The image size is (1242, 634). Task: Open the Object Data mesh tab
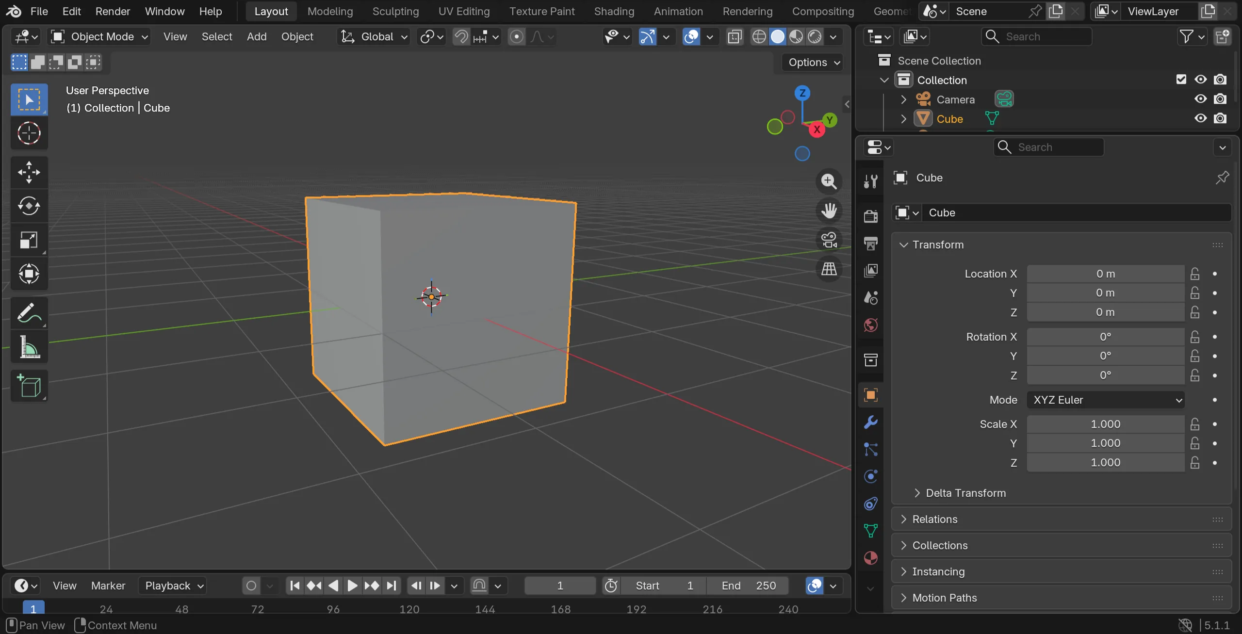871,531
